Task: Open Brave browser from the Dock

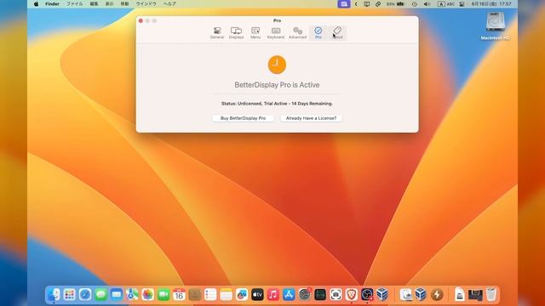Action: point(352,295)
